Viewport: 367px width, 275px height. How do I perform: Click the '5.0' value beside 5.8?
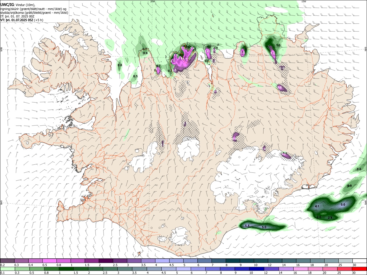[x=264, y=227]
